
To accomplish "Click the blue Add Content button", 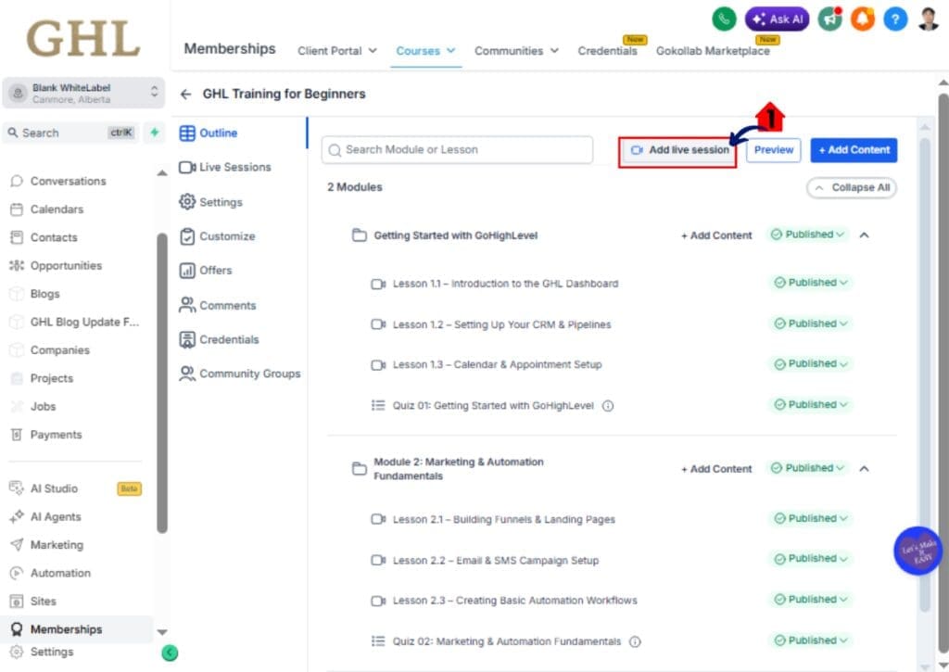I will pos(854,150).
